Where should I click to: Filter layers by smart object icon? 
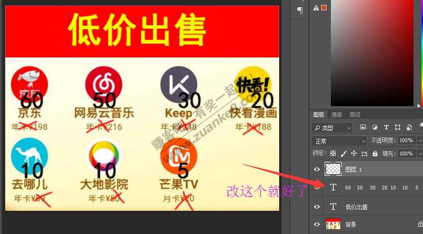point(408,127)
